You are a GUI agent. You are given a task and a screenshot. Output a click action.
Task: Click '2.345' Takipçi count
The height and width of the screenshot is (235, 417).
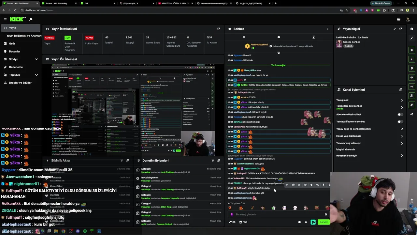point(129,37)
